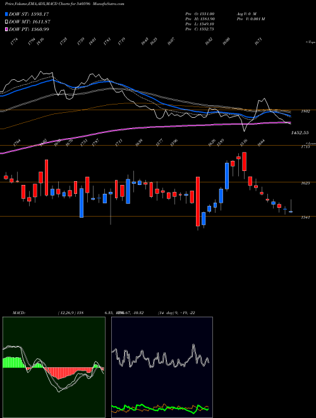316x418 pixels.
Task: Click the tall red candle at the right-side low
Action: point(198,201)
